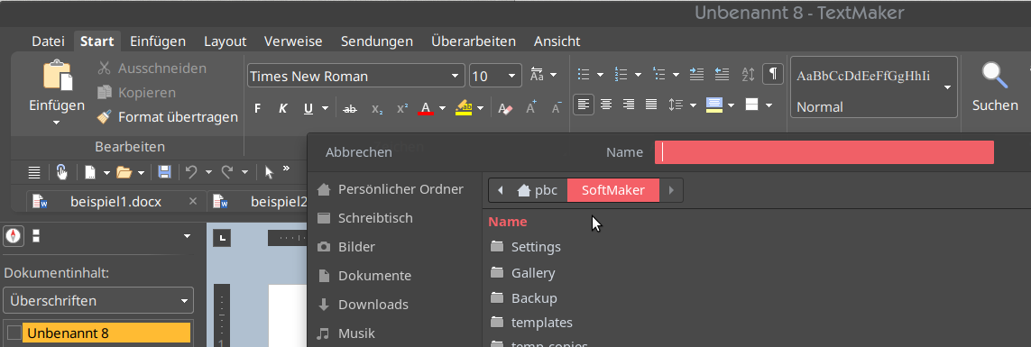This screenshot has height=347, width=1031.
Task: Open the Überschriften dropdown in sidebar
Action: pos(98,301)
